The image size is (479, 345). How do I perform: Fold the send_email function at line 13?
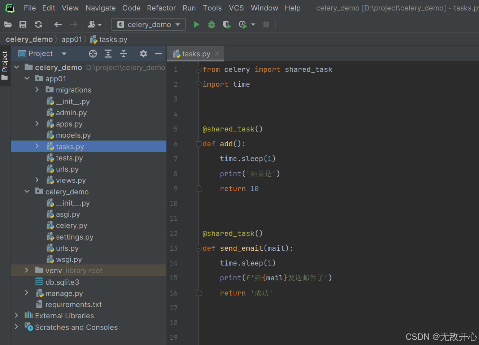tap(199, 249)
